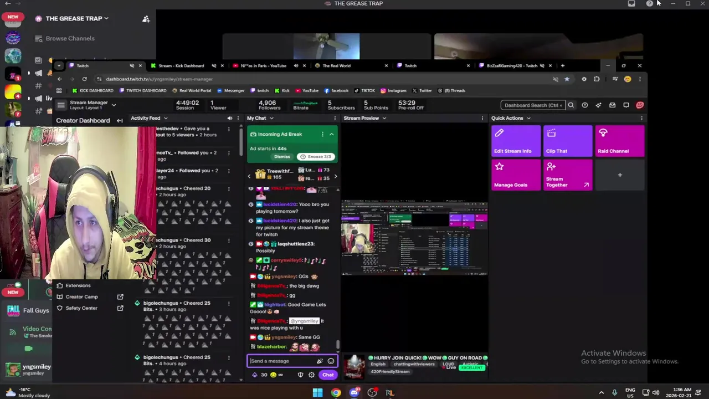Click celebration icon in message box
The width and height of the screenshot is (709, 399).
click(320, 361)
